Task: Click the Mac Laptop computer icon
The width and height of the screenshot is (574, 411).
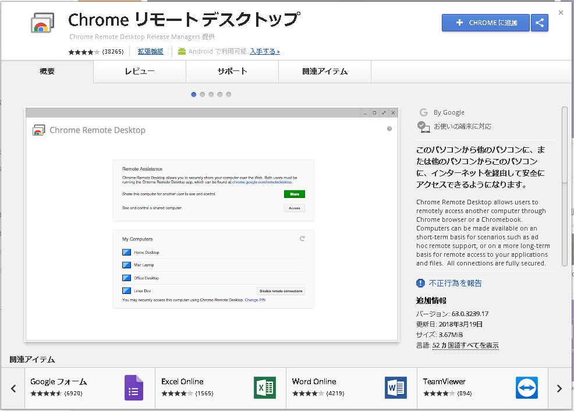Action: coord(127,265)
